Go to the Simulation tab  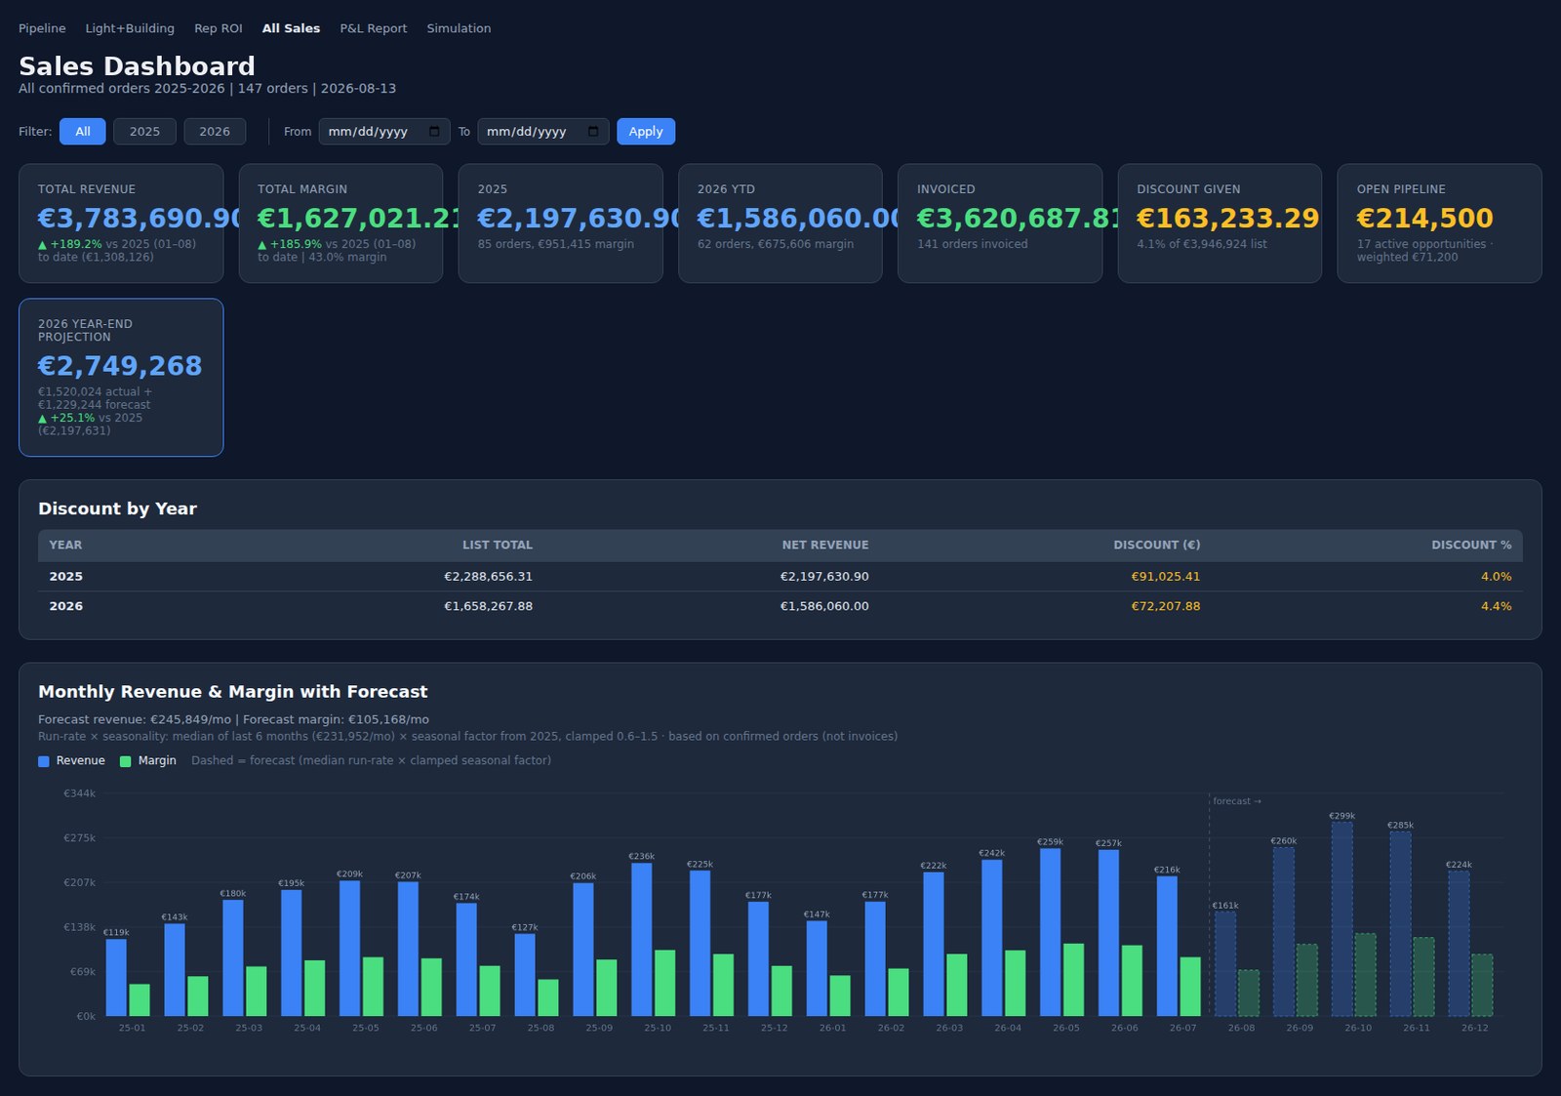pyautogui.click(x=459, y=28)
